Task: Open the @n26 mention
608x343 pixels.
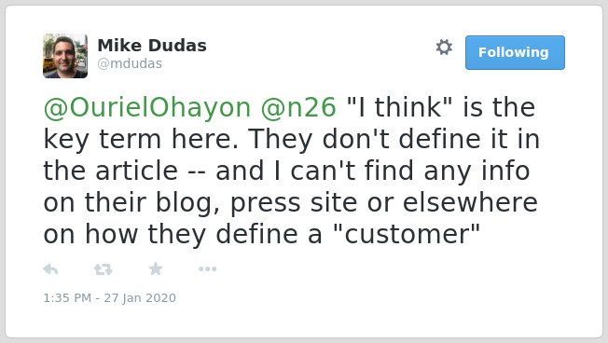Action: [298, 108]
